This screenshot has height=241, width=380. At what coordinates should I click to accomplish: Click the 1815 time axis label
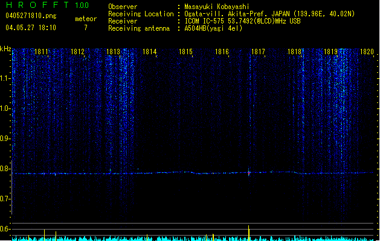point(185,52)
